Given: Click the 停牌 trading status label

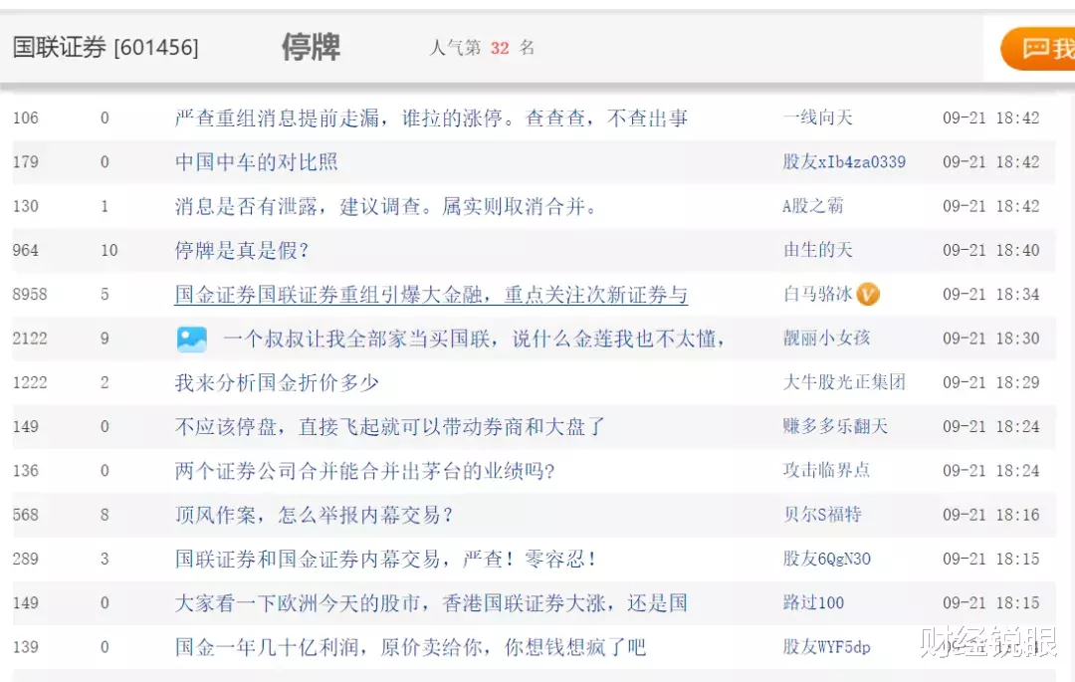Looking at the screenshot, I should [311, 47].
